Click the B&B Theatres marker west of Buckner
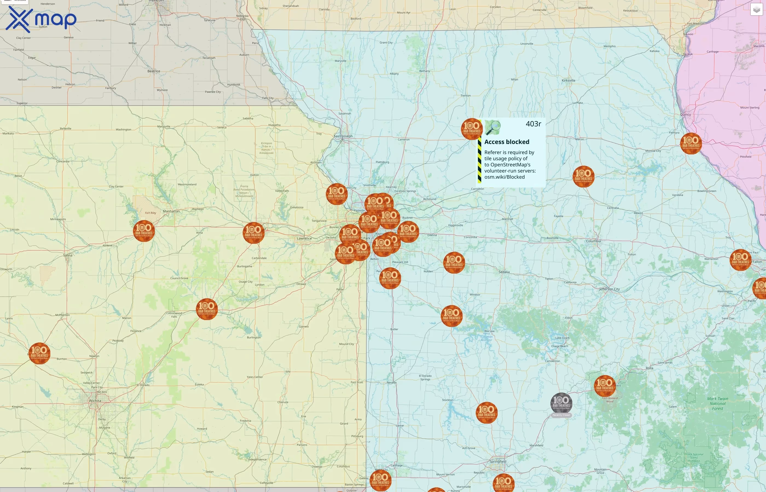 point(389,218)
